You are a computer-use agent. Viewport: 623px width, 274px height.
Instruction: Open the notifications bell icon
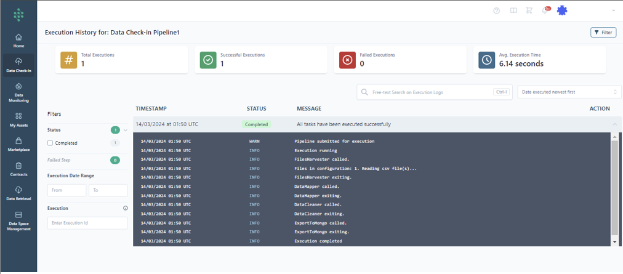545,10
